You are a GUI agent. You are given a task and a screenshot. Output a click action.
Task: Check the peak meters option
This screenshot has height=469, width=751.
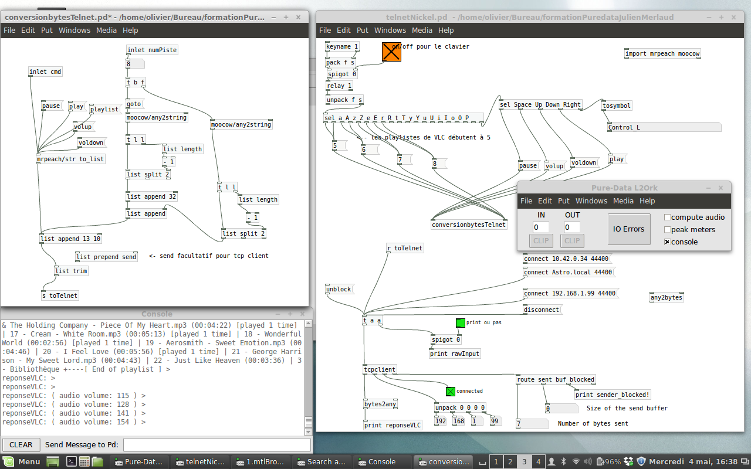click(x=667, y=230)
